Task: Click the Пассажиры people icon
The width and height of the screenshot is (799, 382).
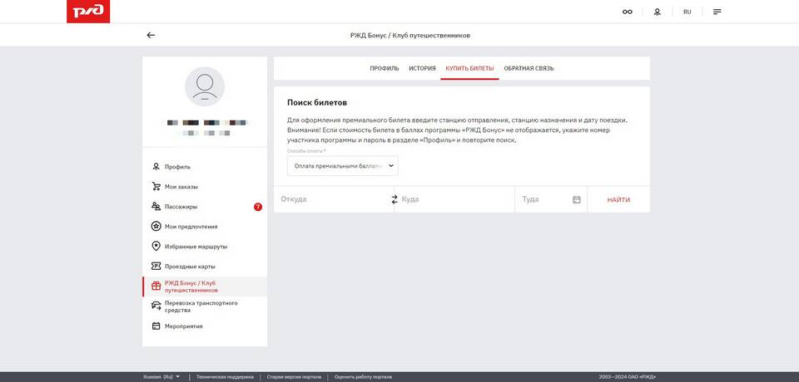Action: coord(156,206)
